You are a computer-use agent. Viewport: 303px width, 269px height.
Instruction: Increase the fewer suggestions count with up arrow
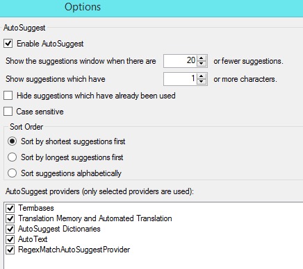pyautogui.click(x=202, y=58)
